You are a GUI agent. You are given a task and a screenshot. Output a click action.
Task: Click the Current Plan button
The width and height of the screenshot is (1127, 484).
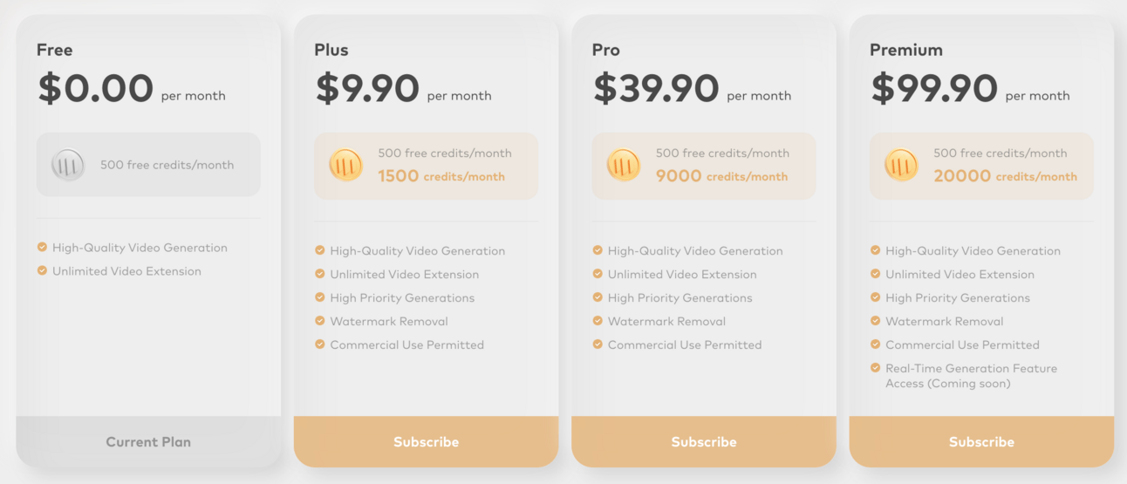pyautogui.click(x=148, y=441)
